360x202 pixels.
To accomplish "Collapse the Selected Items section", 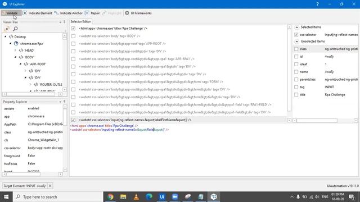I will (296, 27).
